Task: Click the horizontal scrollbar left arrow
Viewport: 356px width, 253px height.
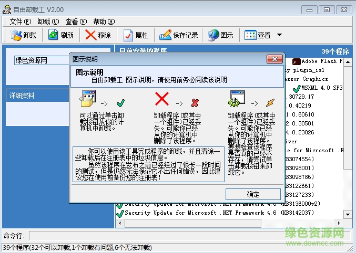Action: pos(120,223)
